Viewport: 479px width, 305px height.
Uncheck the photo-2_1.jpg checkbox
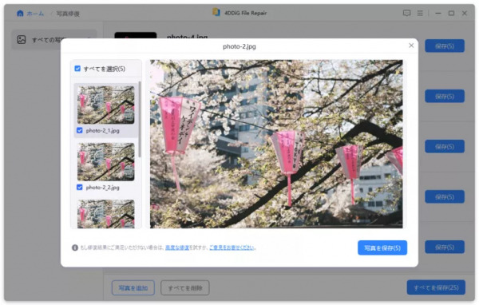coord(80,130)
